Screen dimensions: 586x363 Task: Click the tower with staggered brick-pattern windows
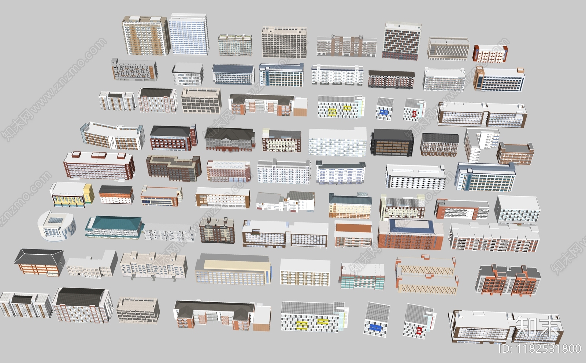[401, 41]
